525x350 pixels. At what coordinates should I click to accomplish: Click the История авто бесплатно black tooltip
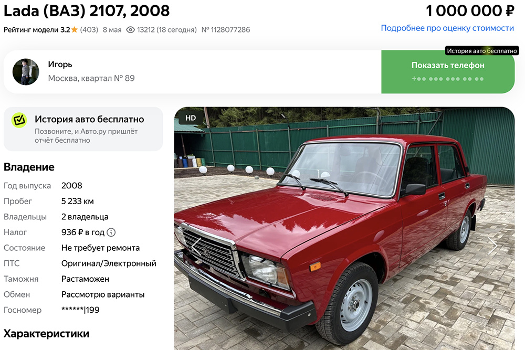(482, 51)
